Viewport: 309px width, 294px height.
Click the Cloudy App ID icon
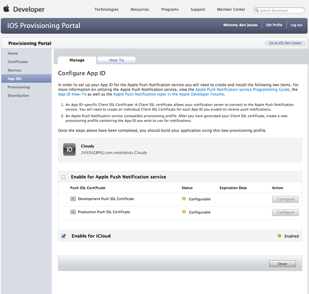(x=69, y=149)
